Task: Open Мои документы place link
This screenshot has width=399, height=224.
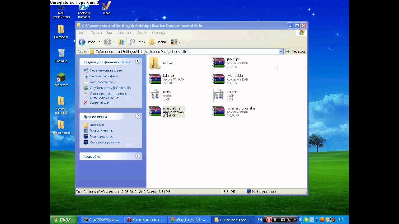Action: pyautogui.click(x=102, y=131)
